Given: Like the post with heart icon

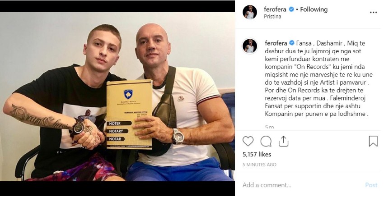Looking at the screenshot, I should click(x=248, y=141).
